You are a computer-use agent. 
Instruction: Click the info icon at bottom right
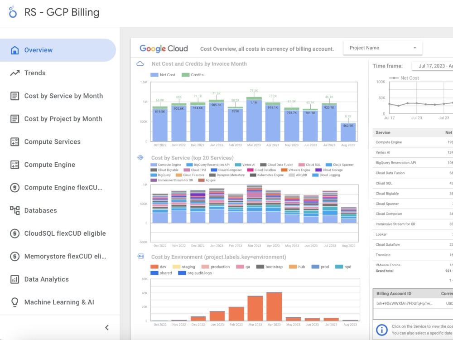(381, 329)
